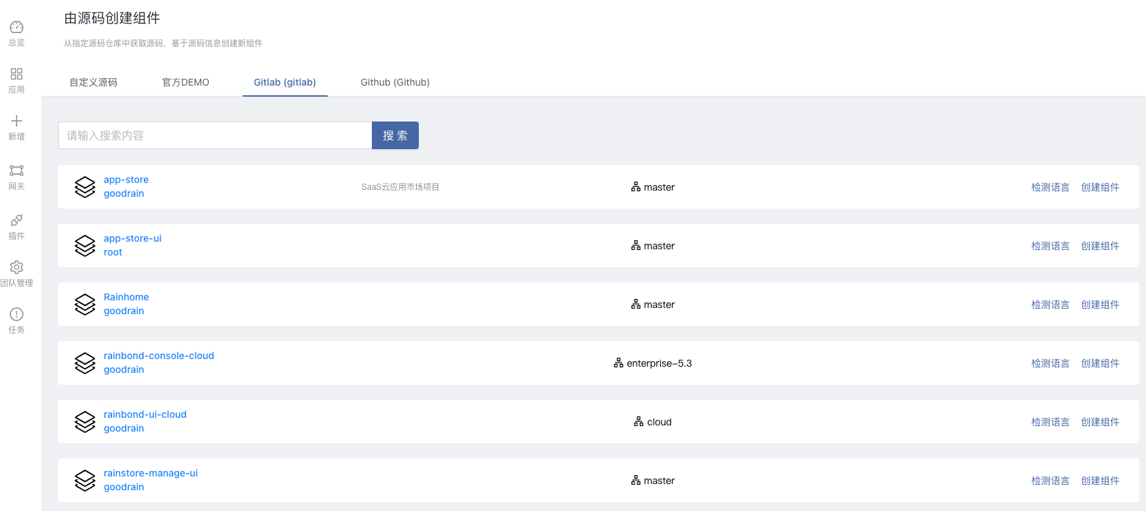The width and height of the screenshot is (1146, 511).
Task: Open the 任务 tasks sidebar icon
Action: click(x=17, y=314)
